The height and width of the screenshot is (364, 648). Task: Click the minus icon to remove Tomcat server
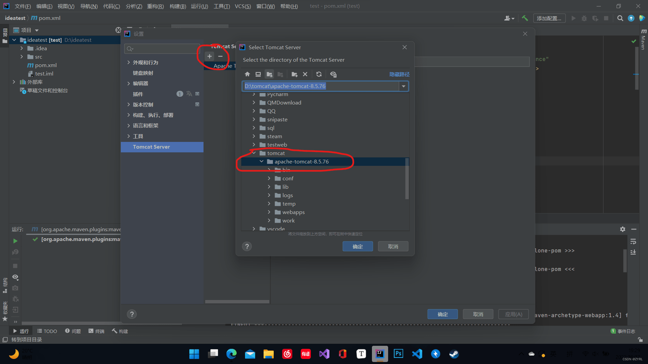pos(220,56)
